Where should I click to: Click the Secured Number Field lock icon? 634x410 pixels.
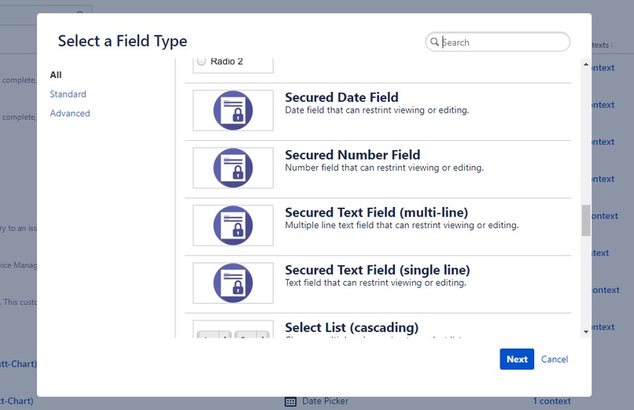(x=233, y=168)
